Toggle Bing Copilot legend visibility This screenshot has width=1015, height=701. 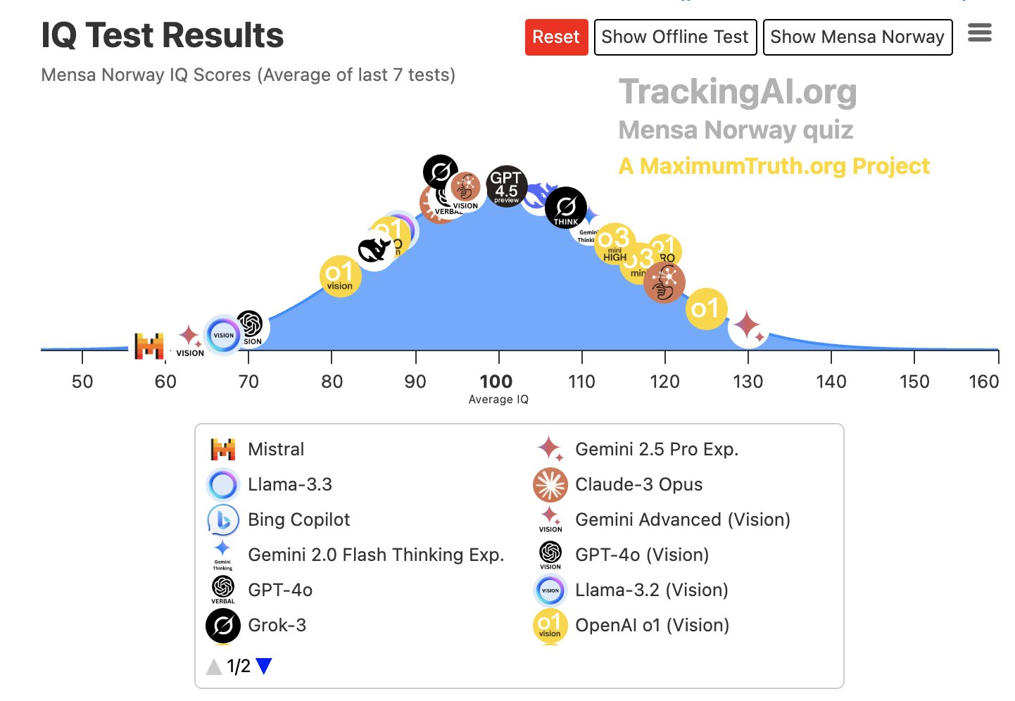point(279,519)
